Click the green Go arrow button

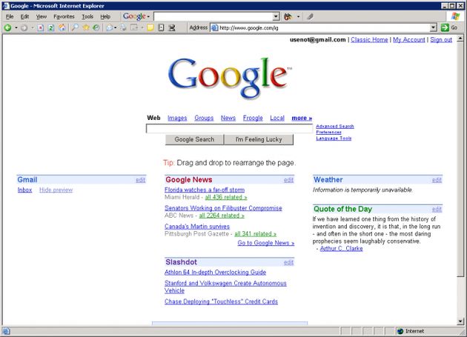445,27
